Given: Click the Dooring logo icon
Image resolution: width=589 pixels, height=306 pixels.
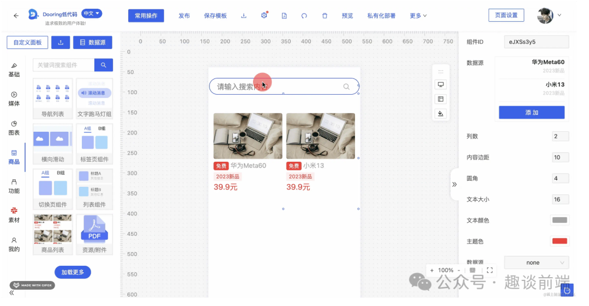Looking at the screenshot, I should coord(33,14).
